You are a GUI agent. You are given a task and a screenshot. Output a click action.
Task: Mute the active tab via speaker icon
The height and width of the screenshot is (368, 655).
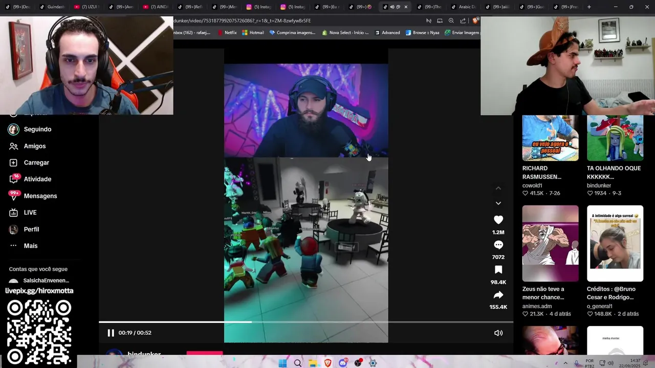point(392,7)
